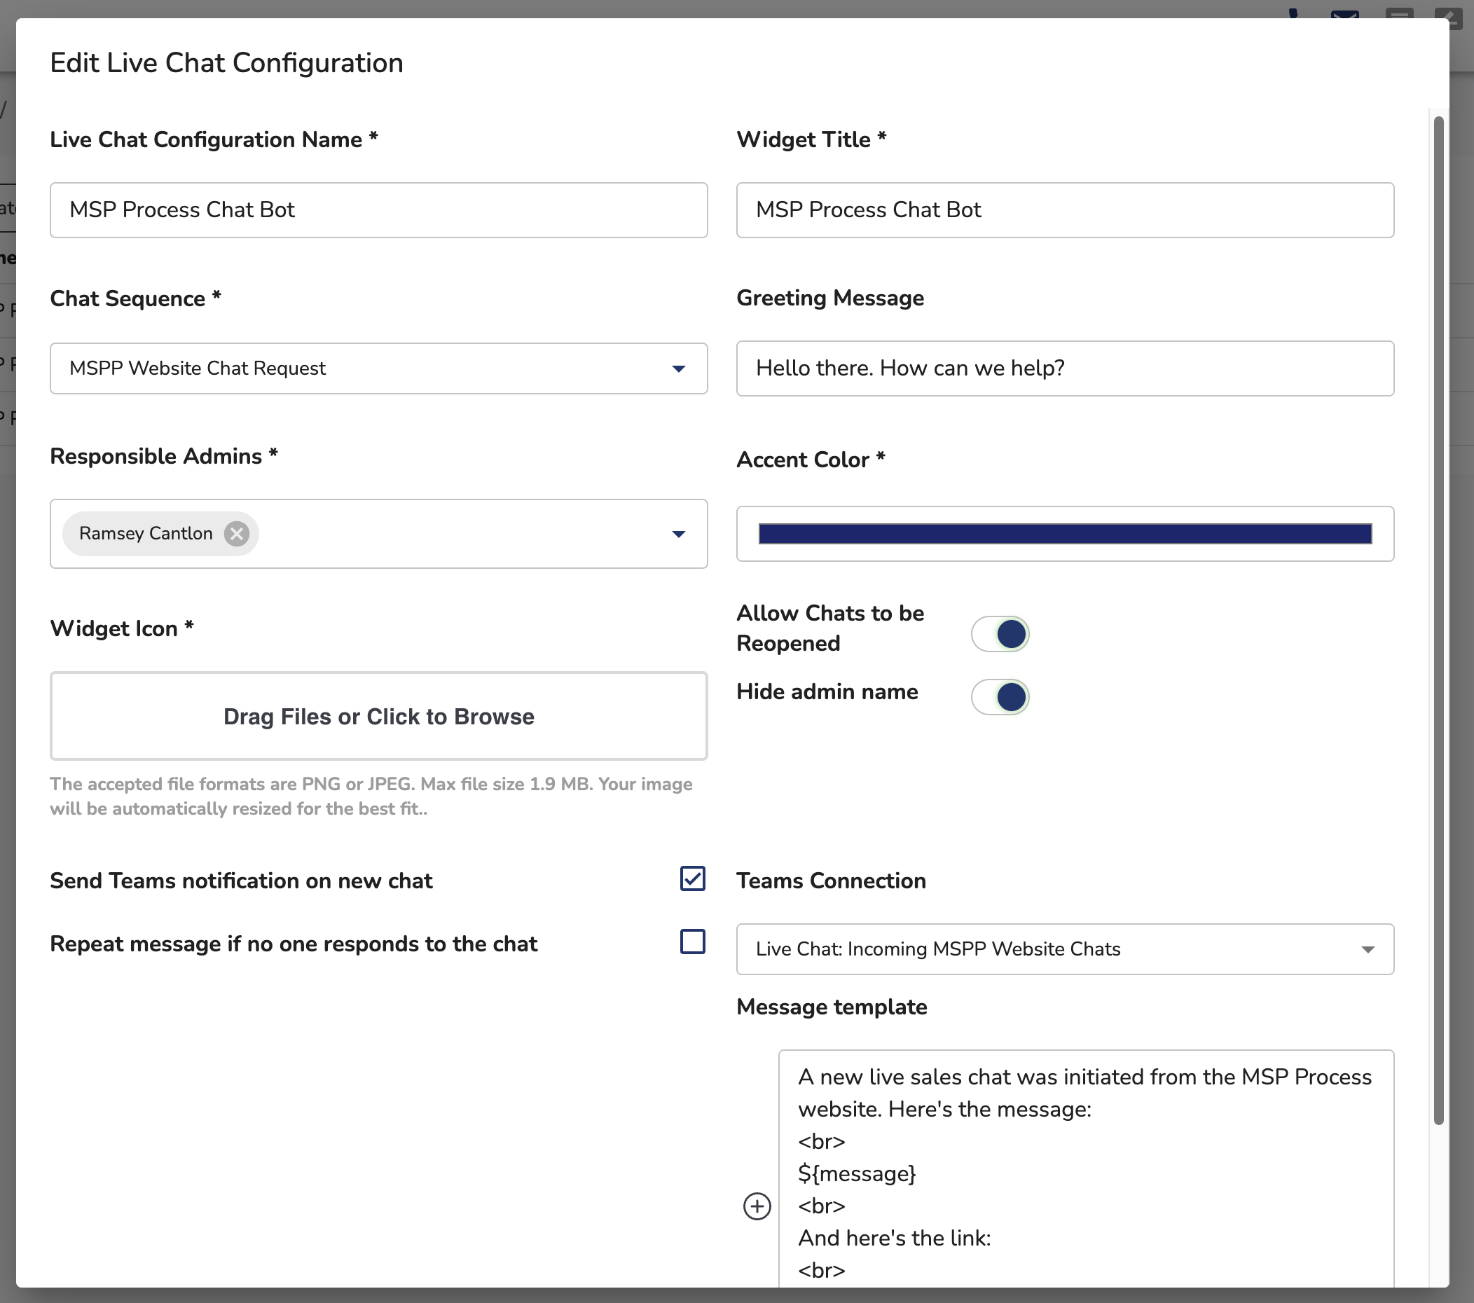Click the Live Chat Configuration Name field

[x=378, y=210]
